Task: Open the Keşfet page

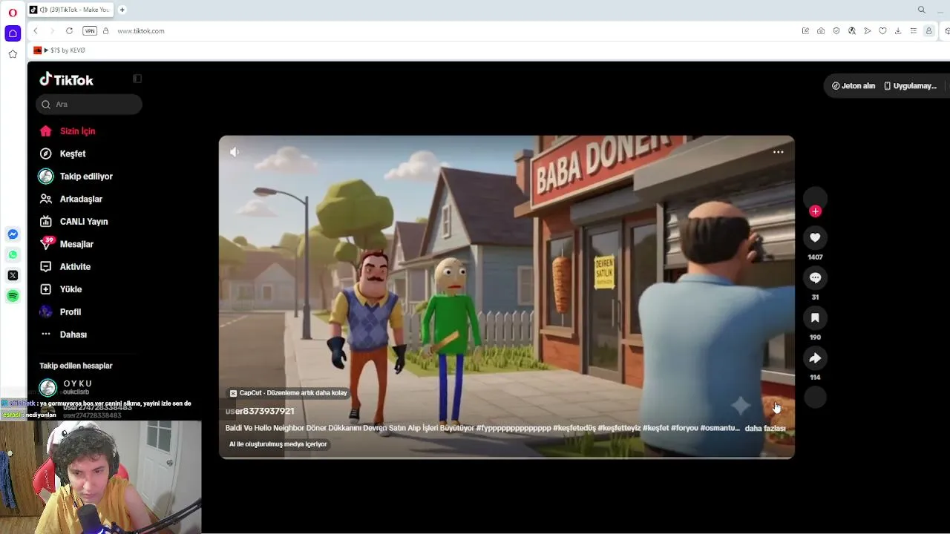Action: click(x=73, y=154)
